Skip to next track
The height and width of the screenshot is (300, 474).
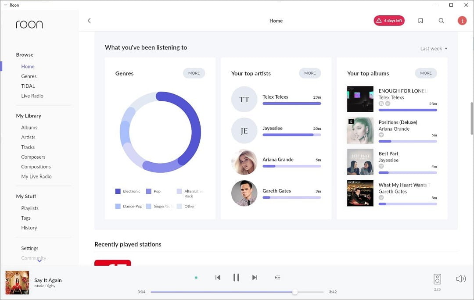255,277
